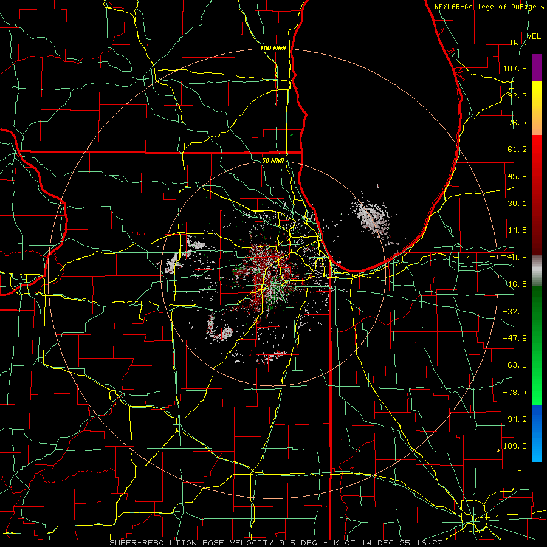Click the 107.8 velocity scale value

click(x=515, y=68)
